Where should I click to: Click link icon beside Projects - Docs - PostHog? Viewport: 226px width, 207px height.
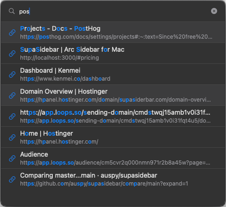pos(12,33)
